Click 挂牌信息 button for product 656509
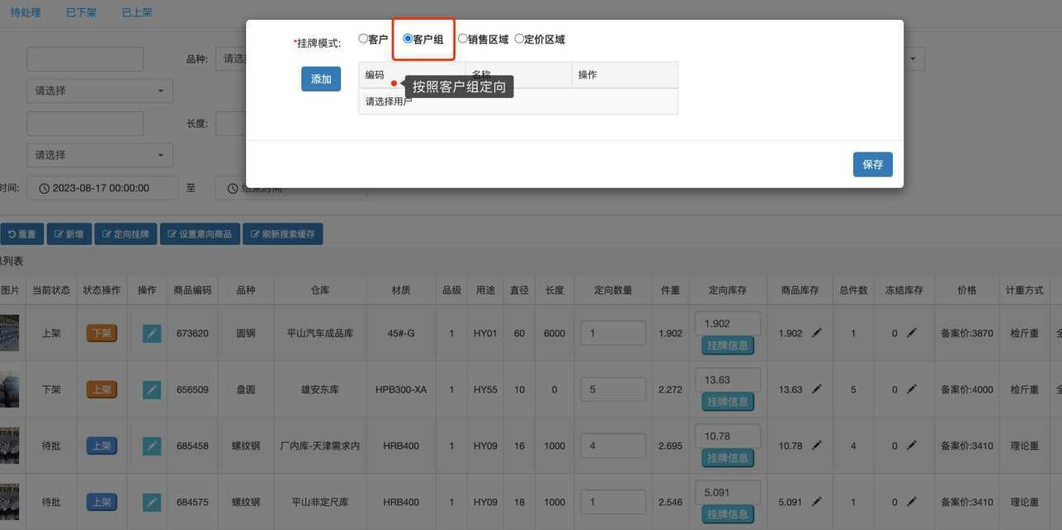This screenshot has height=530, width=1062. pyautogui.click(x=728, y=401)
